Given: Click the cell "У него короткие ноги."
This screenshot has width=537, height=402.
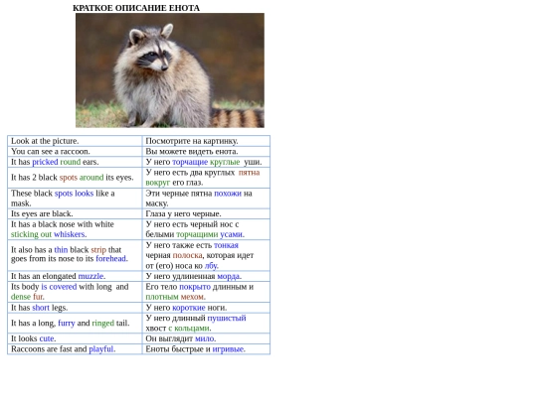Looking at the screenshot, I should click(x=206, y=308).
